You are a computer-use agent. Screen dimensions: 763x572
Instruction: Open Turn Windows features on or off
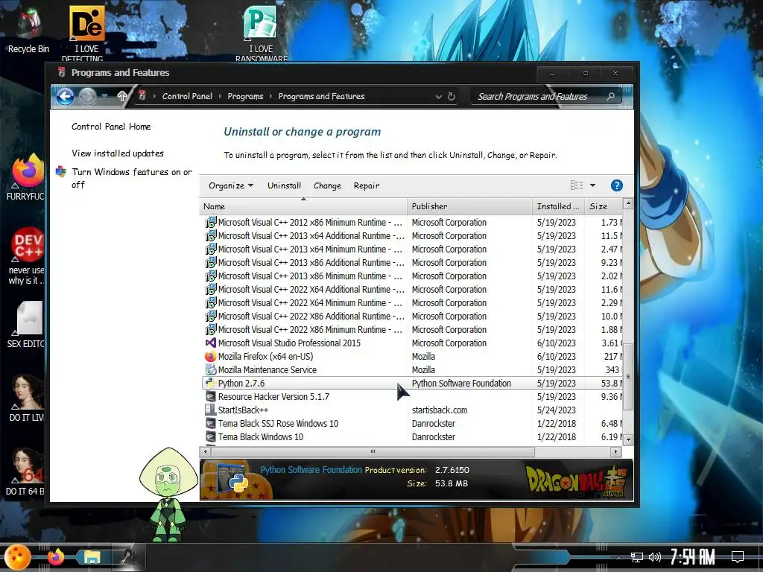pos(131,178)
